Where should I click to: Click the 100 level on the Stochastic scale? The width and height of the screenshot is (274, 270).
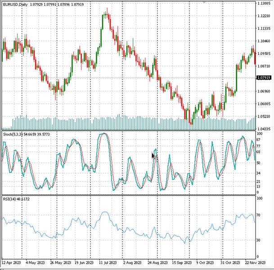click(259, 134)
